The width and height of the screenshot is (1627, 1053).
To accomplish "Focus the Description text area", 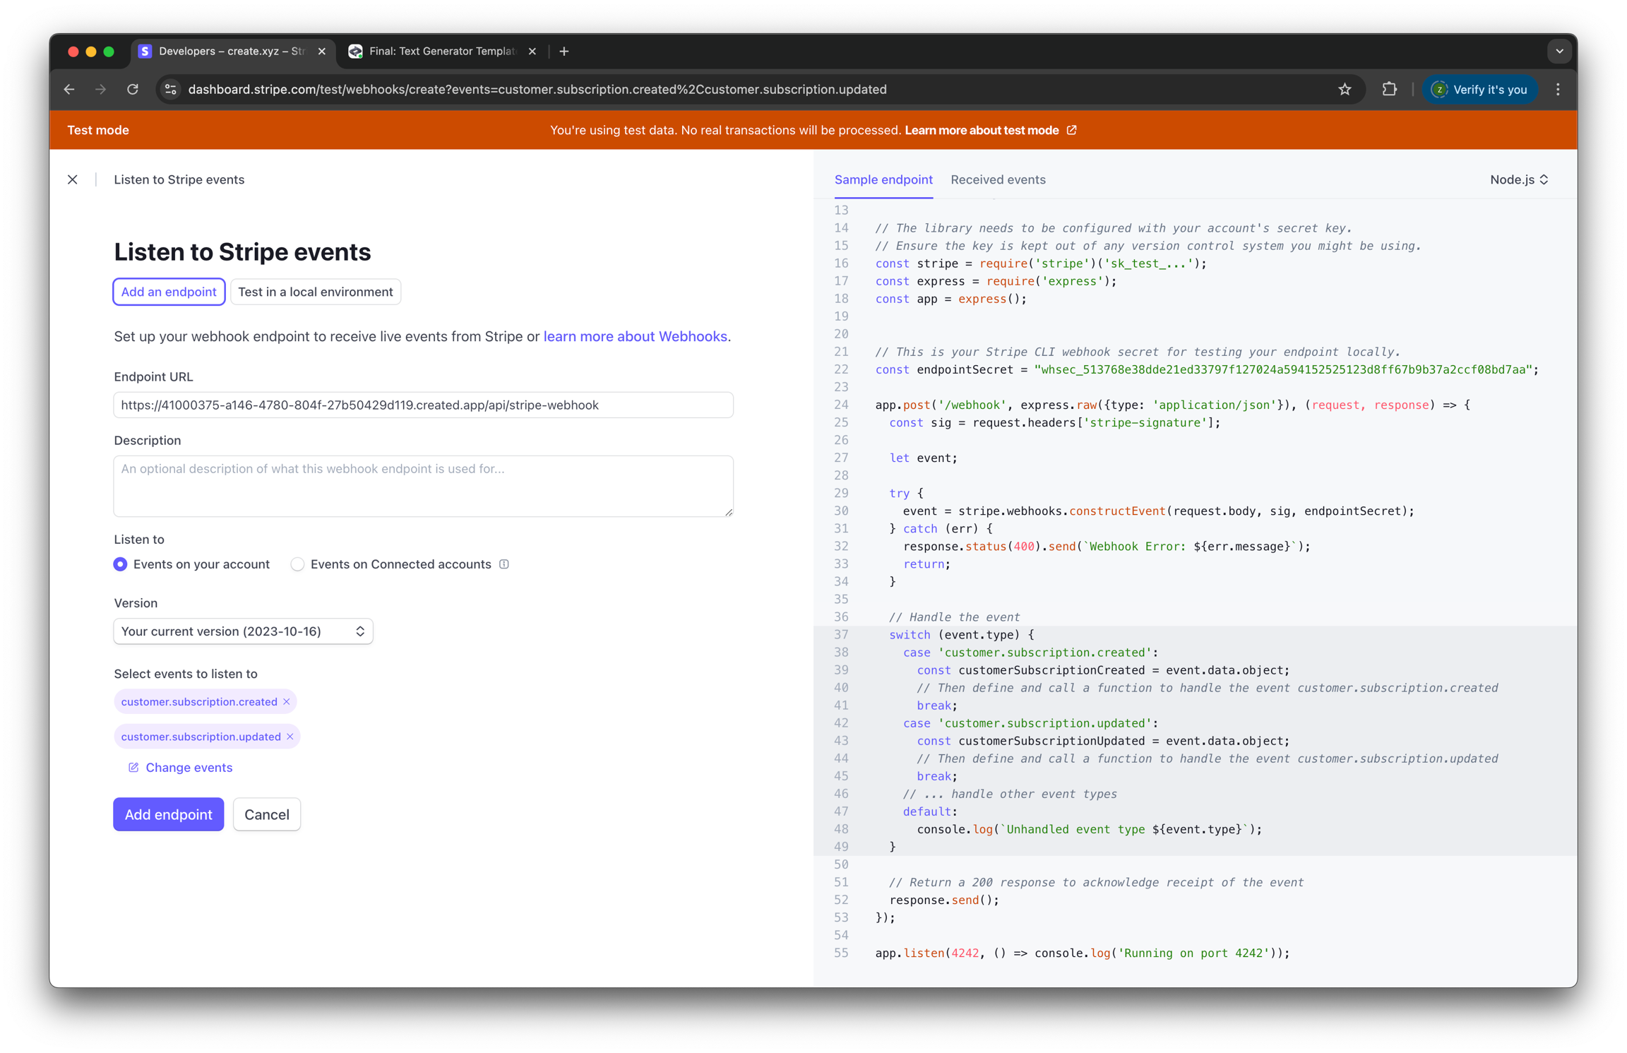I will (x=423, y=486).
